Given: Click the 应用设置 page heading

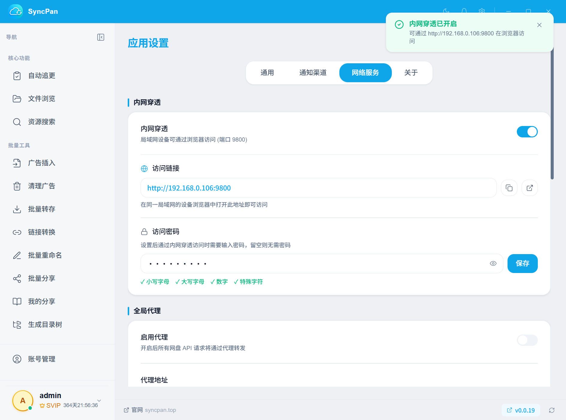Looking at the screenshot, I should click(148, 43).
